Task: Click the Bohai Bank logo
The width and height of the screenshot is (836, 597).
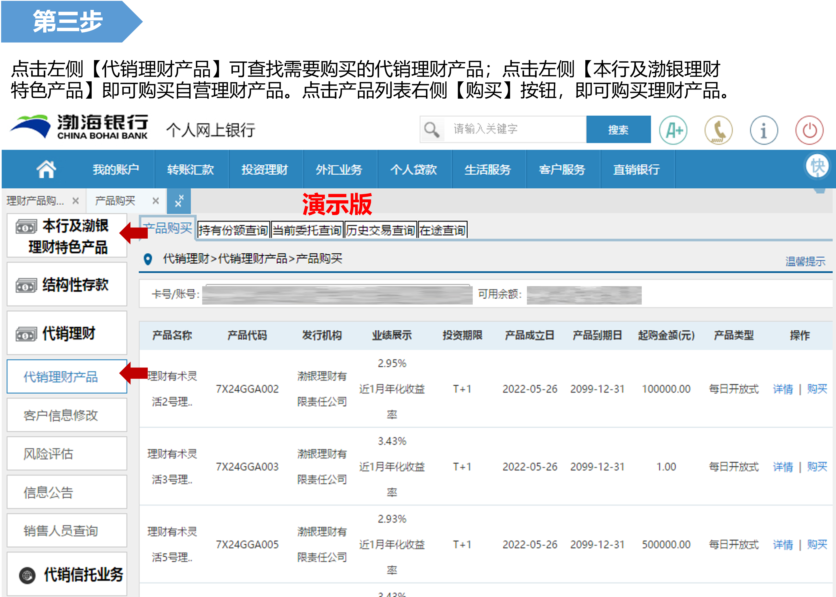Action: tap(79, 127)
